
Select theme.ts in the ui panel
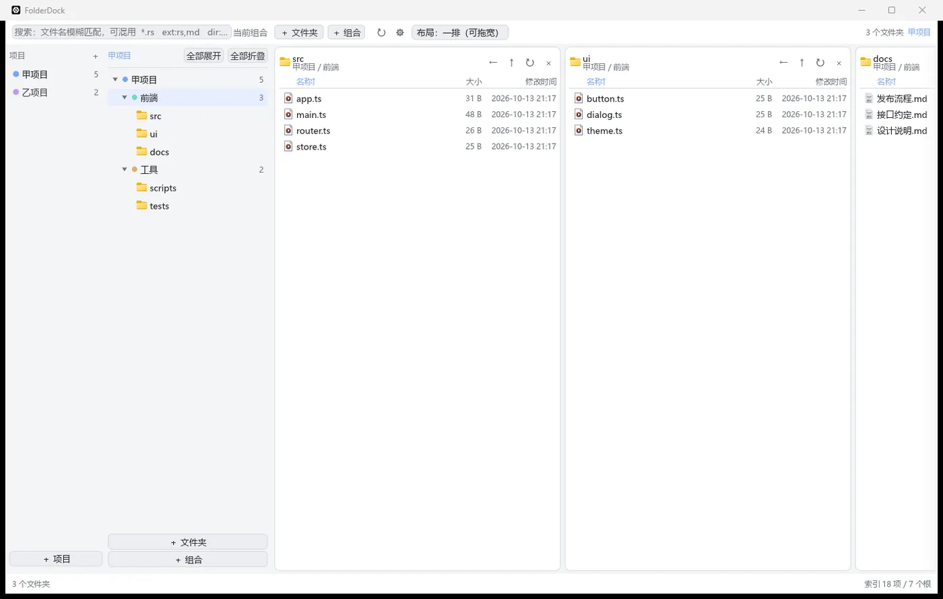click(x=708, y=131)
